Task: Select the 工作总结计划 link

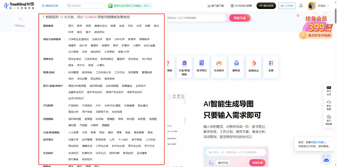Action: pyautogui.click(x=103, y=72)
